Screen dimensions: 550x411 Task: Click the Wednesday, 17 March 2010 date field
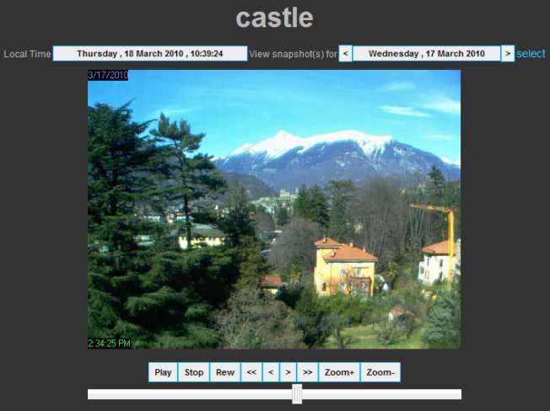pyautogui.click(x=427, y=54)
